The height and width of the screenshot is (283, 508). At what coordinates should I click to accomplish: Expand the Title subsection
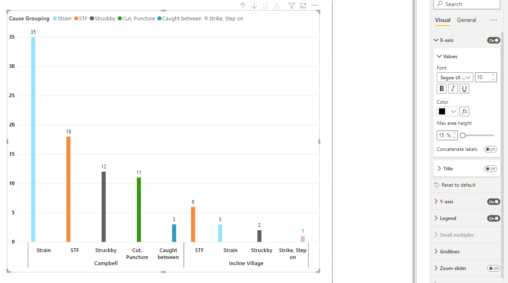click(439, 168)
